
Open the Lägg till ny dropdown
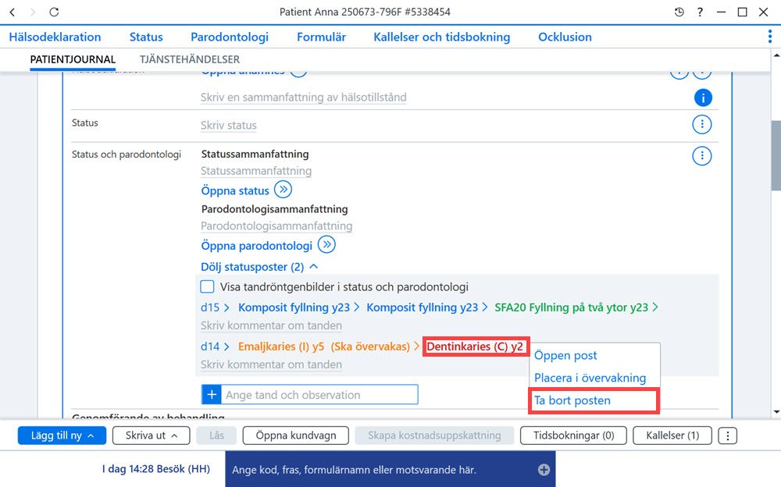coord(62,435)
